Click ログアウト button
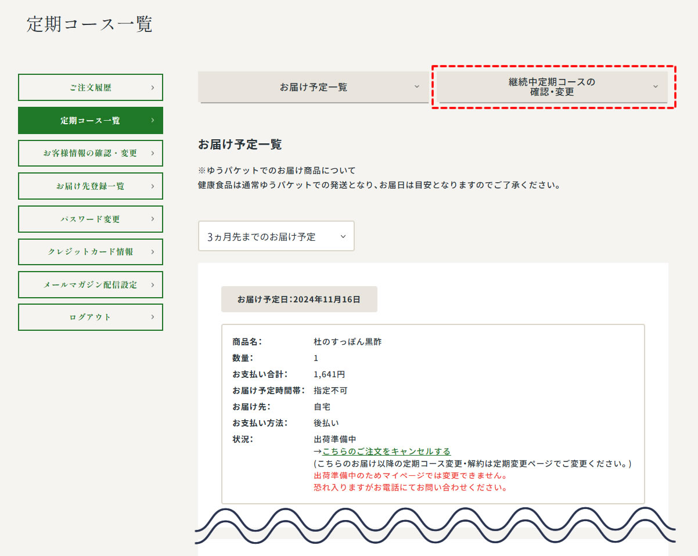The height and width of the screenshot is (556, 698). point(91,317)
